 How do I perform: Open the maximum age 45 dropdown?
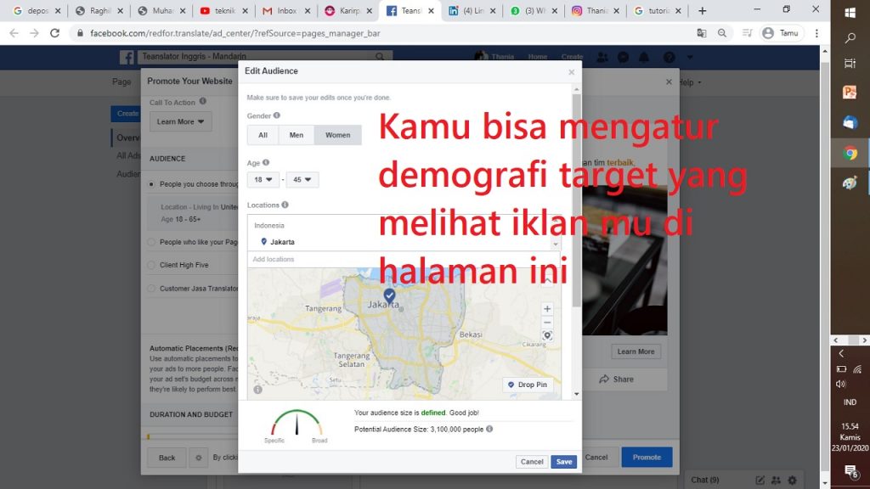pyautogui.click(x=302, y=180)
